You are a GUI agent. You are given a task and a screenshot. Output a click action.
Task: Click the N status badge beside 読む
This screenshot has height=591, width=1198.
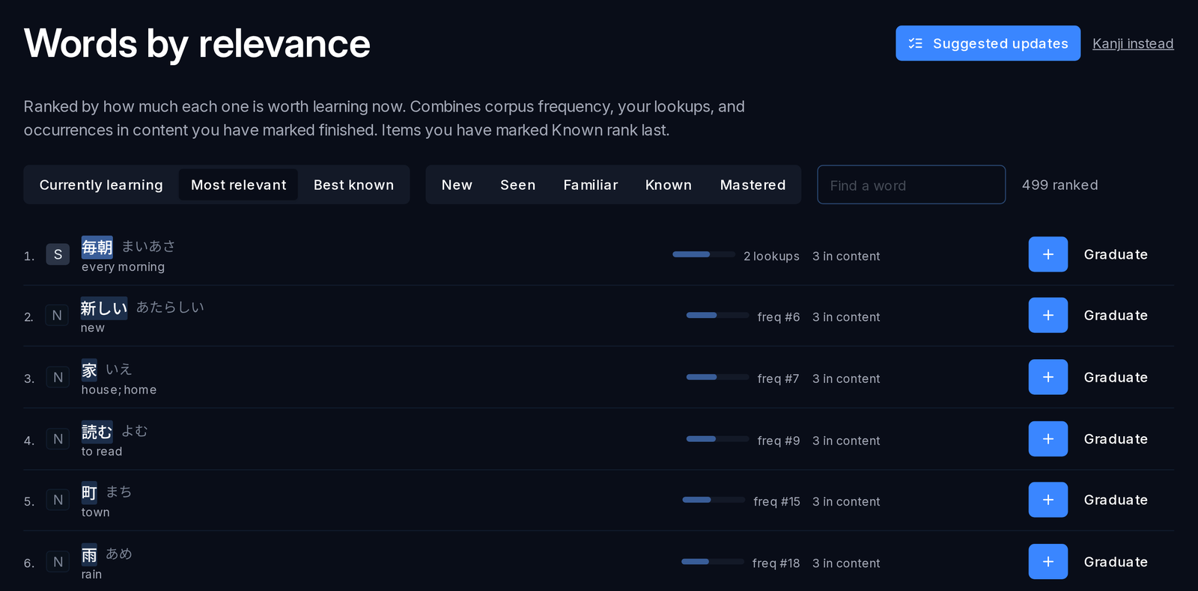tap(58, 439)
